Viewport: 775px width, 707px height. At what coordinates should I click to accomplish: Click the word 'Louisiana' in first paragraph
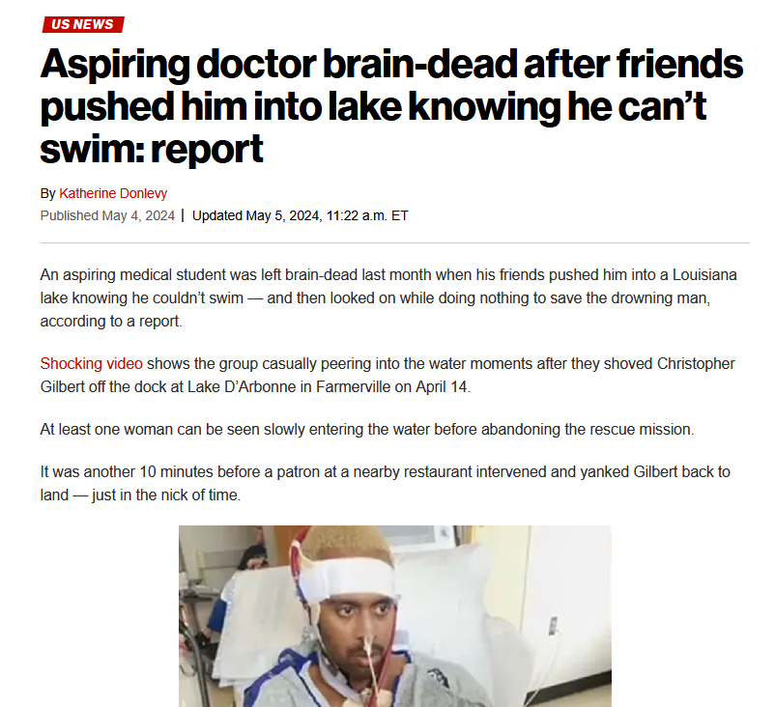(704, 274)
